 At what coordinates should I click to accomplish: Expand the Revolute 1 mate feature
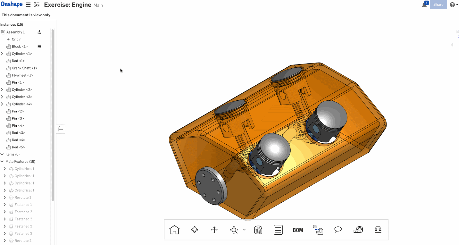[5, 198]
